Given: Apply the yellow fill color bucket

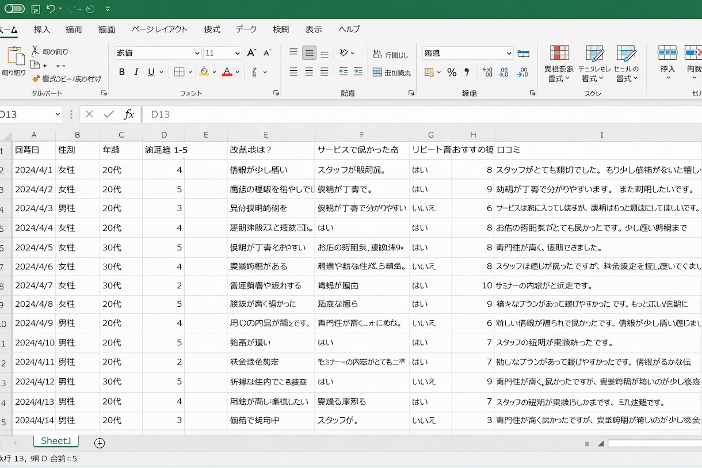Looking at the screenshot, I should [204, 72].
